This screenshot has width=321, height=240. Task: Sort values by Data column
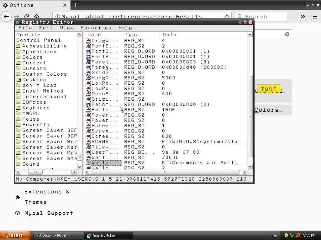203,35
